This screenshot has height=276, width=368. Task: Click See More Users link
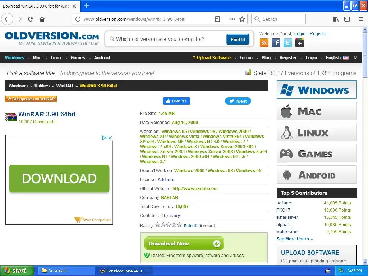pyautogui.click(x=295, y=239)
